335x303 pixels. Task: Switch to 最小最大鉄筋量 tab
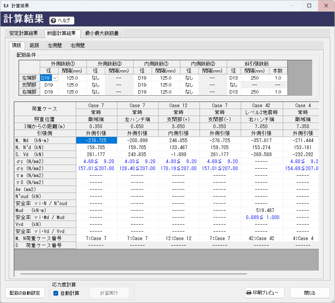(102, 34)
